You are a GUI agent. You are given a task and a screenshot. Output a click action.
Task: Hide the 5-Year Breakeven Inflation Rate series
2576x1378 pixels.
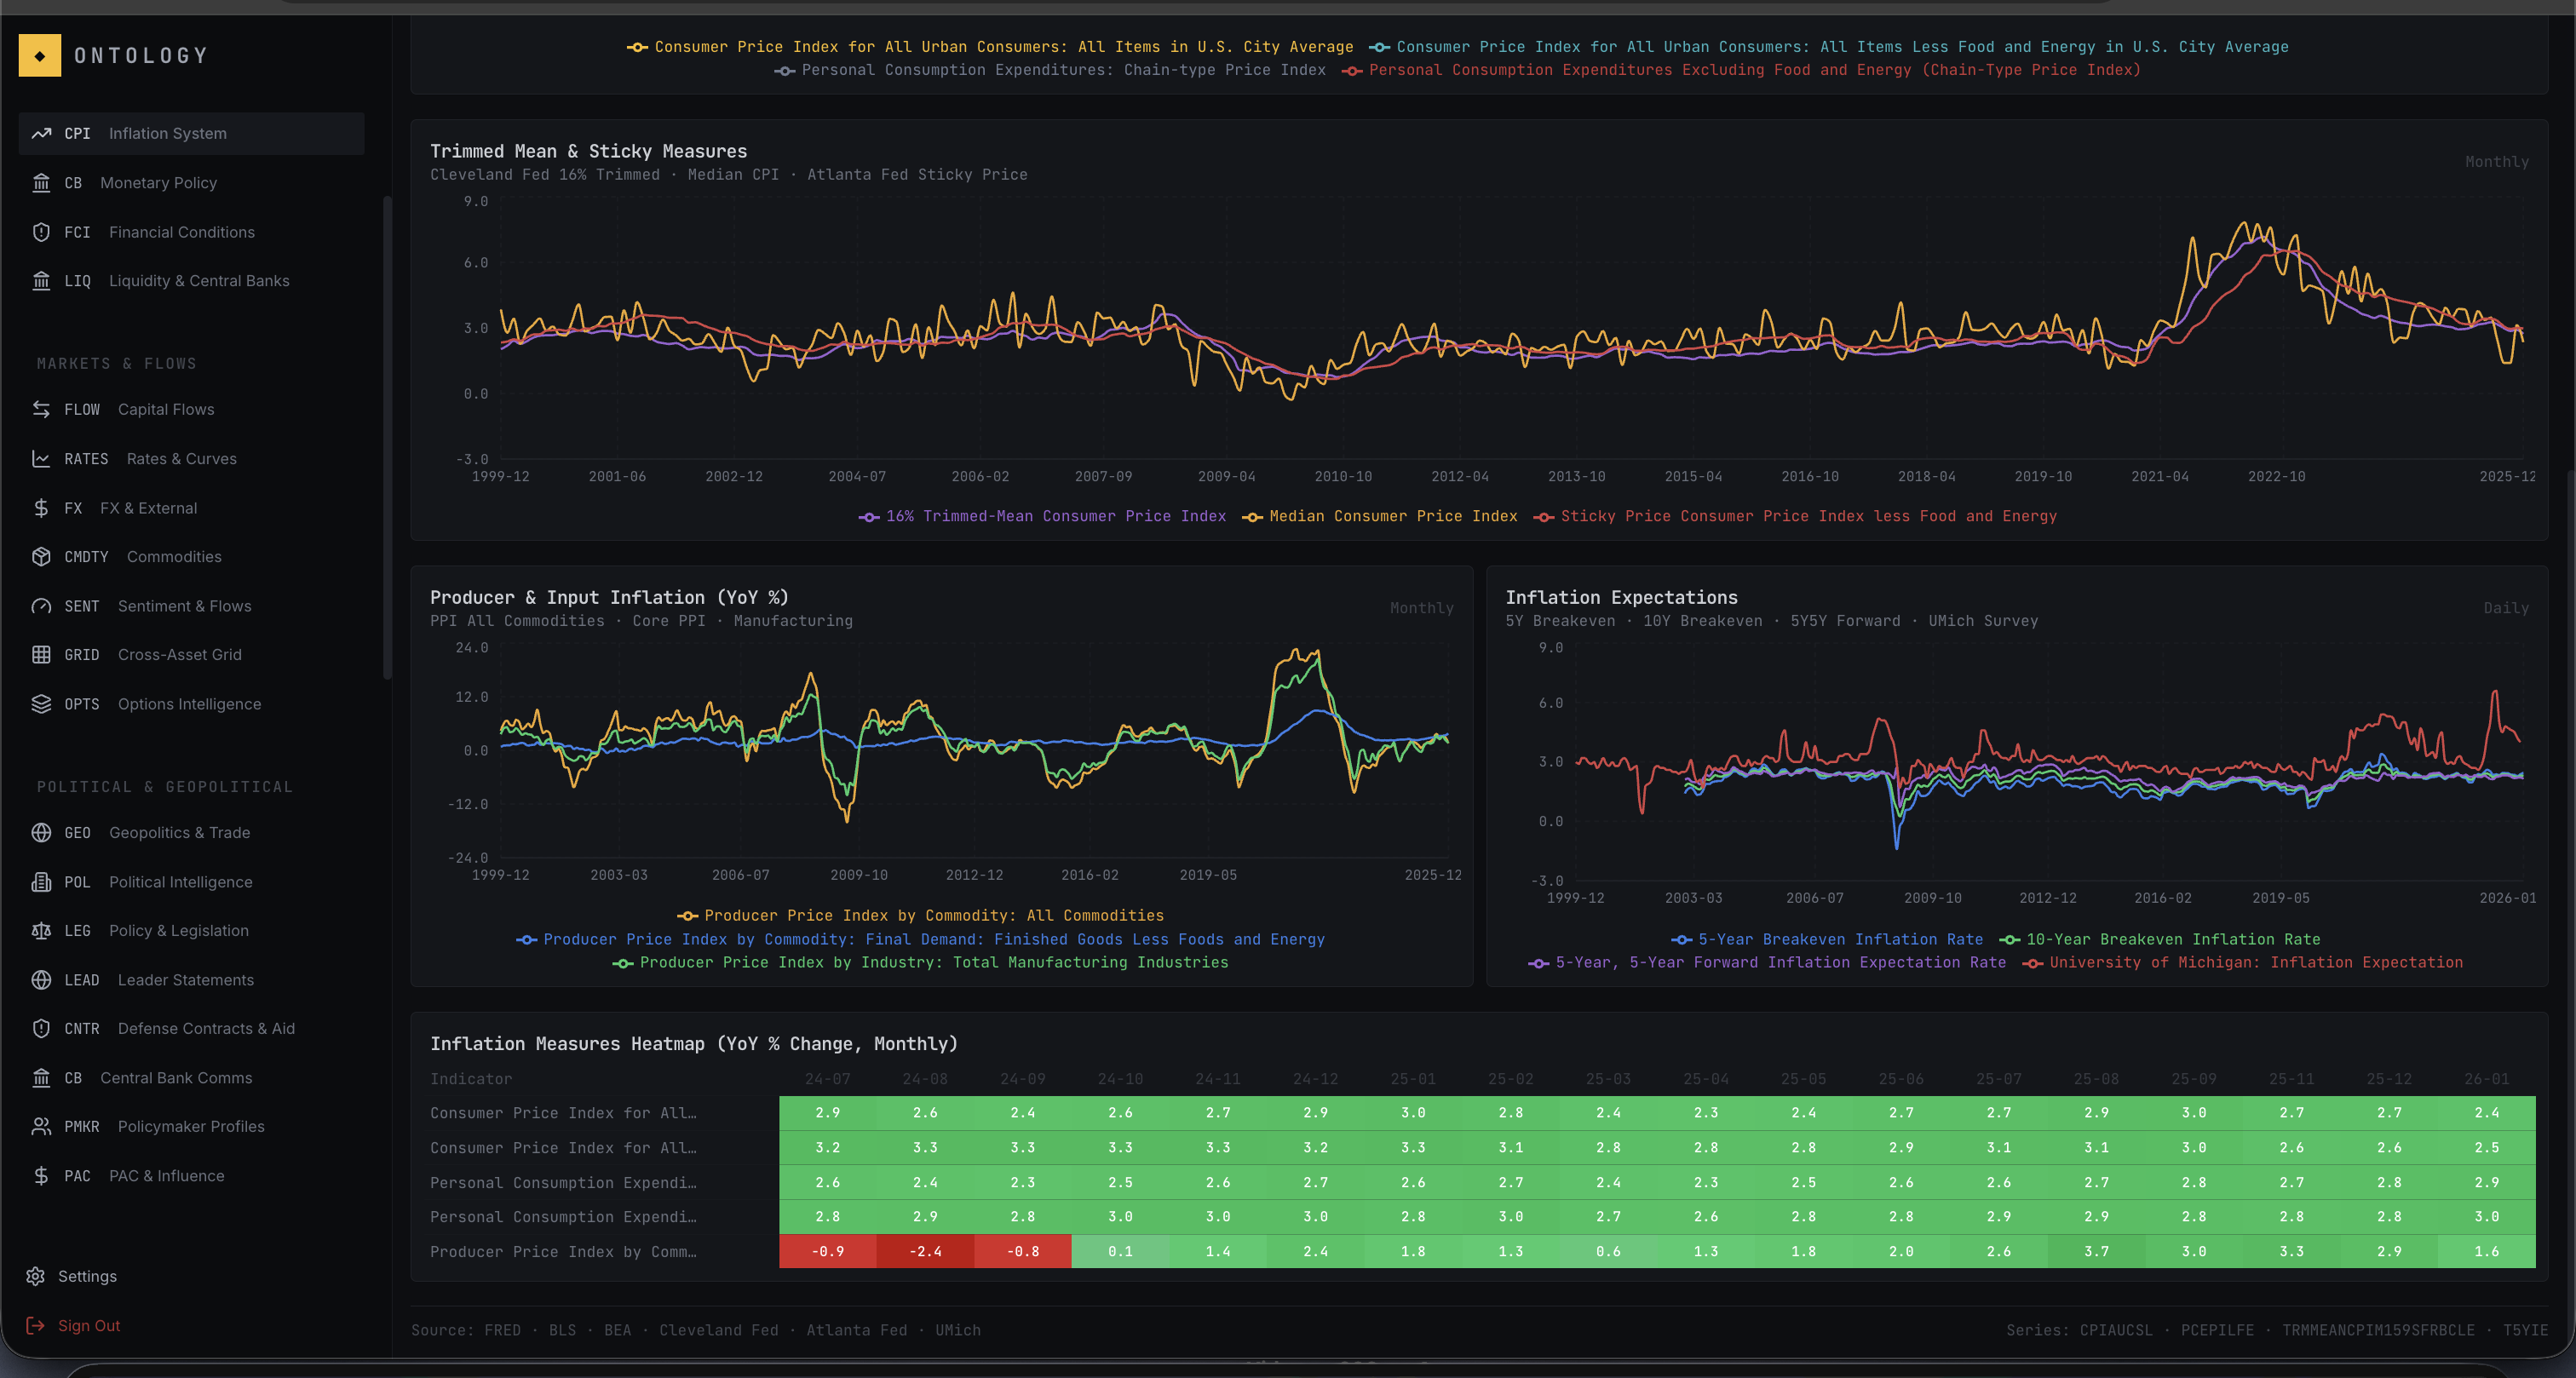[x=1829, y=939]
